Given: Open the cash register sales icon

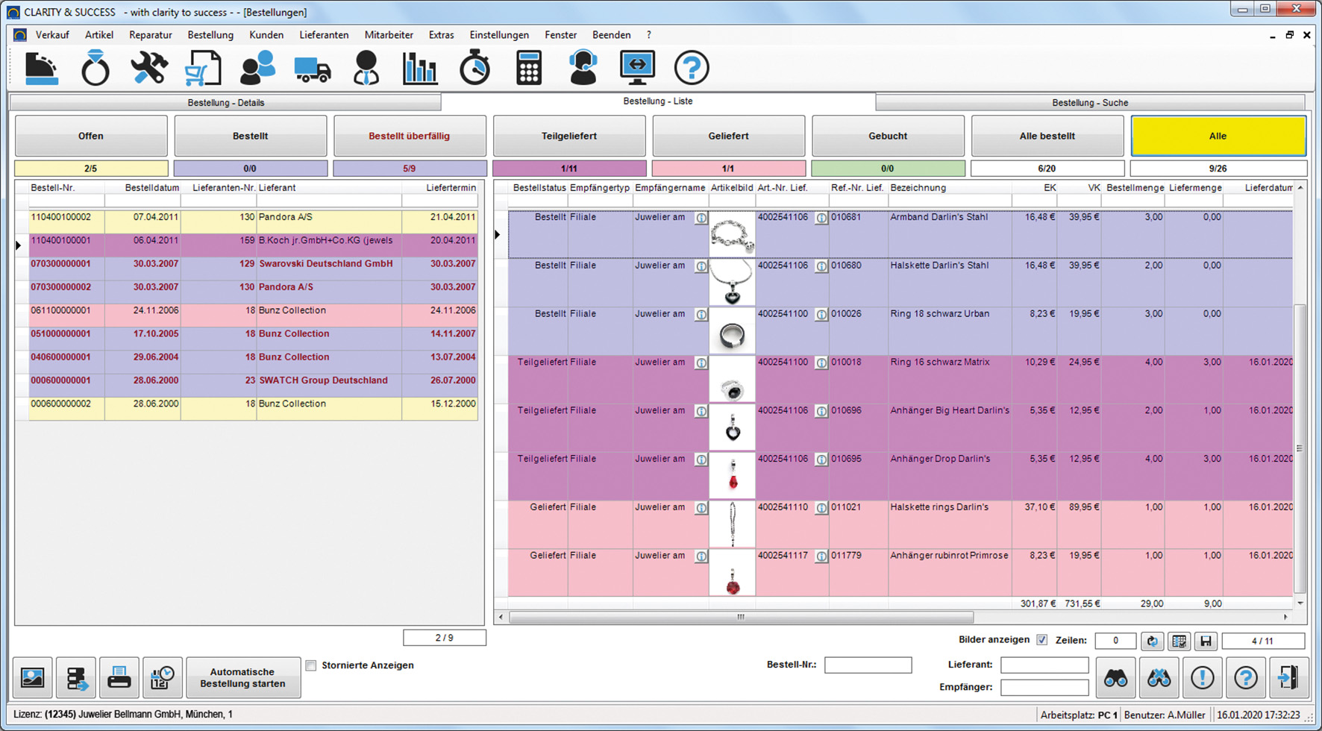Looking at the screenshot, I should click(x=41, y=69).
